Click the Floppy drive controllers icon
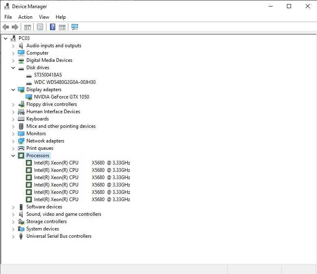The height and width of the screenshot is (274, 317). [21, 104]
